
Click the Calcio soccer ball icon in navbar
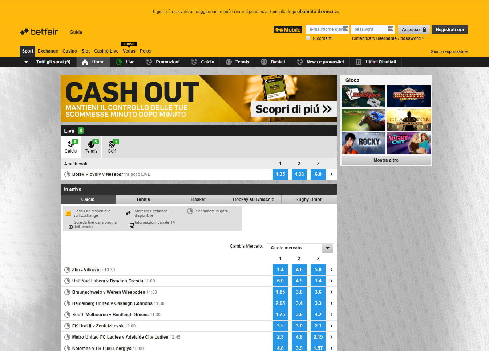[x=194, y=62]
